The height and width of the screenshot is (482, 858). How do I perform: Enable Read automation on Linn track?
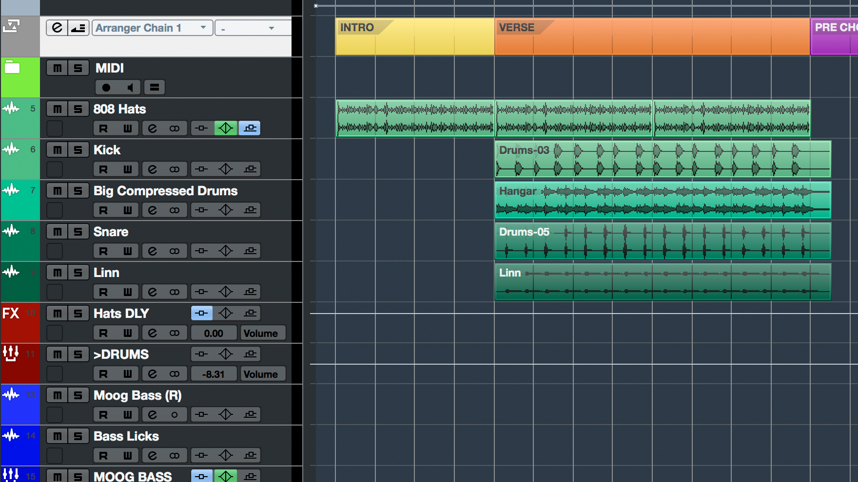[103, 292]
